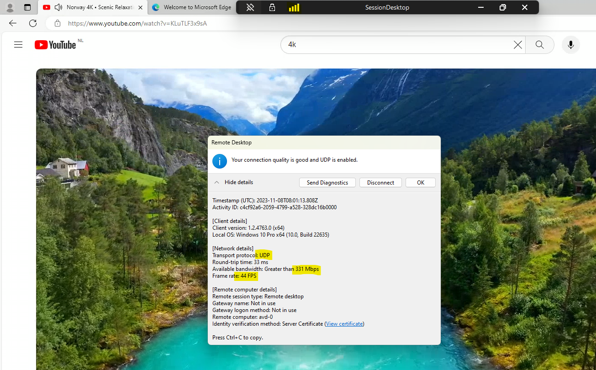Screen dimensions: 596x370
Task: Click 'Available bandwidth: Greater than 331 Mbps'
Action: click(x=266, y=269)
